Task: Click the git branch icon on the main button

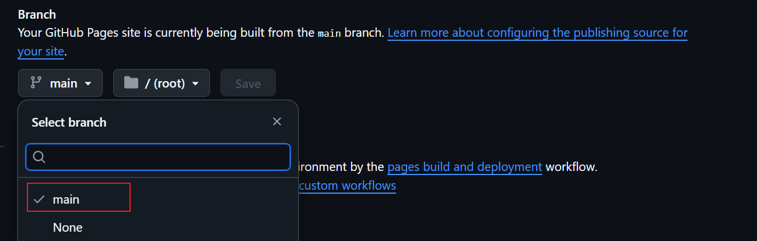Action: click(36, 83)
